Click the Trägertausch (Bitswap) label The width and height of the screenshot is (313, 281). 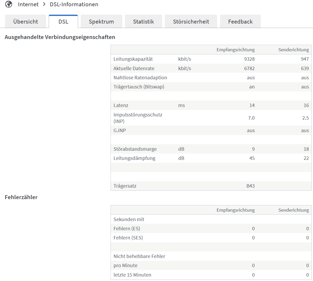tap(139, 87)
